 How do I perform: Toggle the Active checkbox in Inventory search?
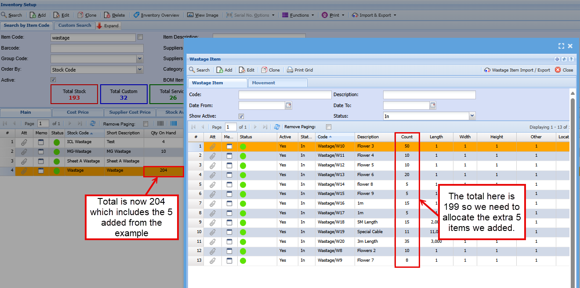pos(53,80)
